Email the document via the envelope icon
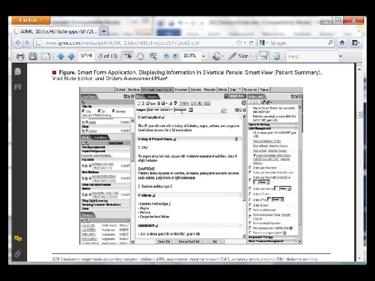The width and height of the screenshot is (375, 281). pos(45,56)
